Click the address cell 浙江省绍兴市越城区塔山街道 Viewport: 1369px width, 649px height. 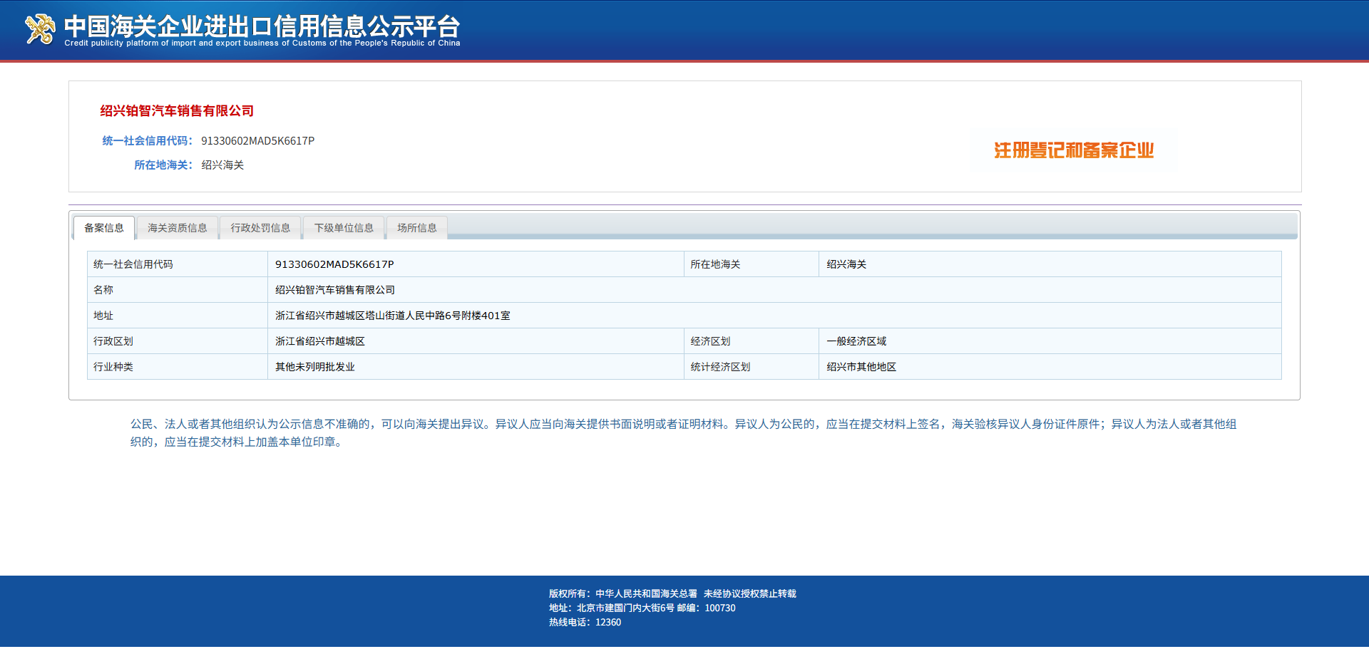pos(774,316)
